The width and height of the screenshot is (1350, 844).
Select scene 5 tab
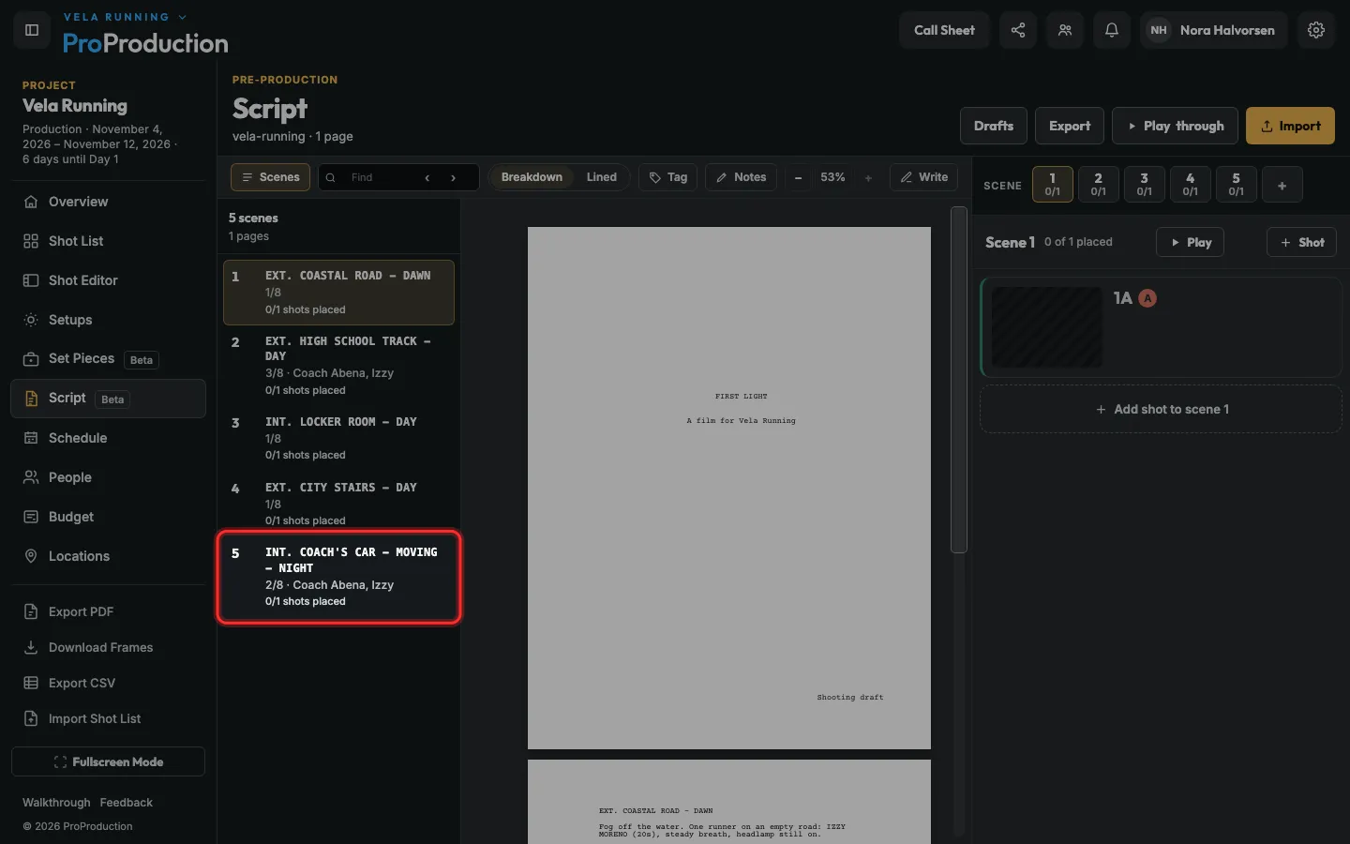(x=1236, y=184)
